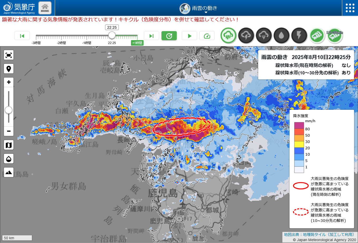This screenshot has height=243, width=358.
Task: Click the location pin button
Action: click(9, 69)
